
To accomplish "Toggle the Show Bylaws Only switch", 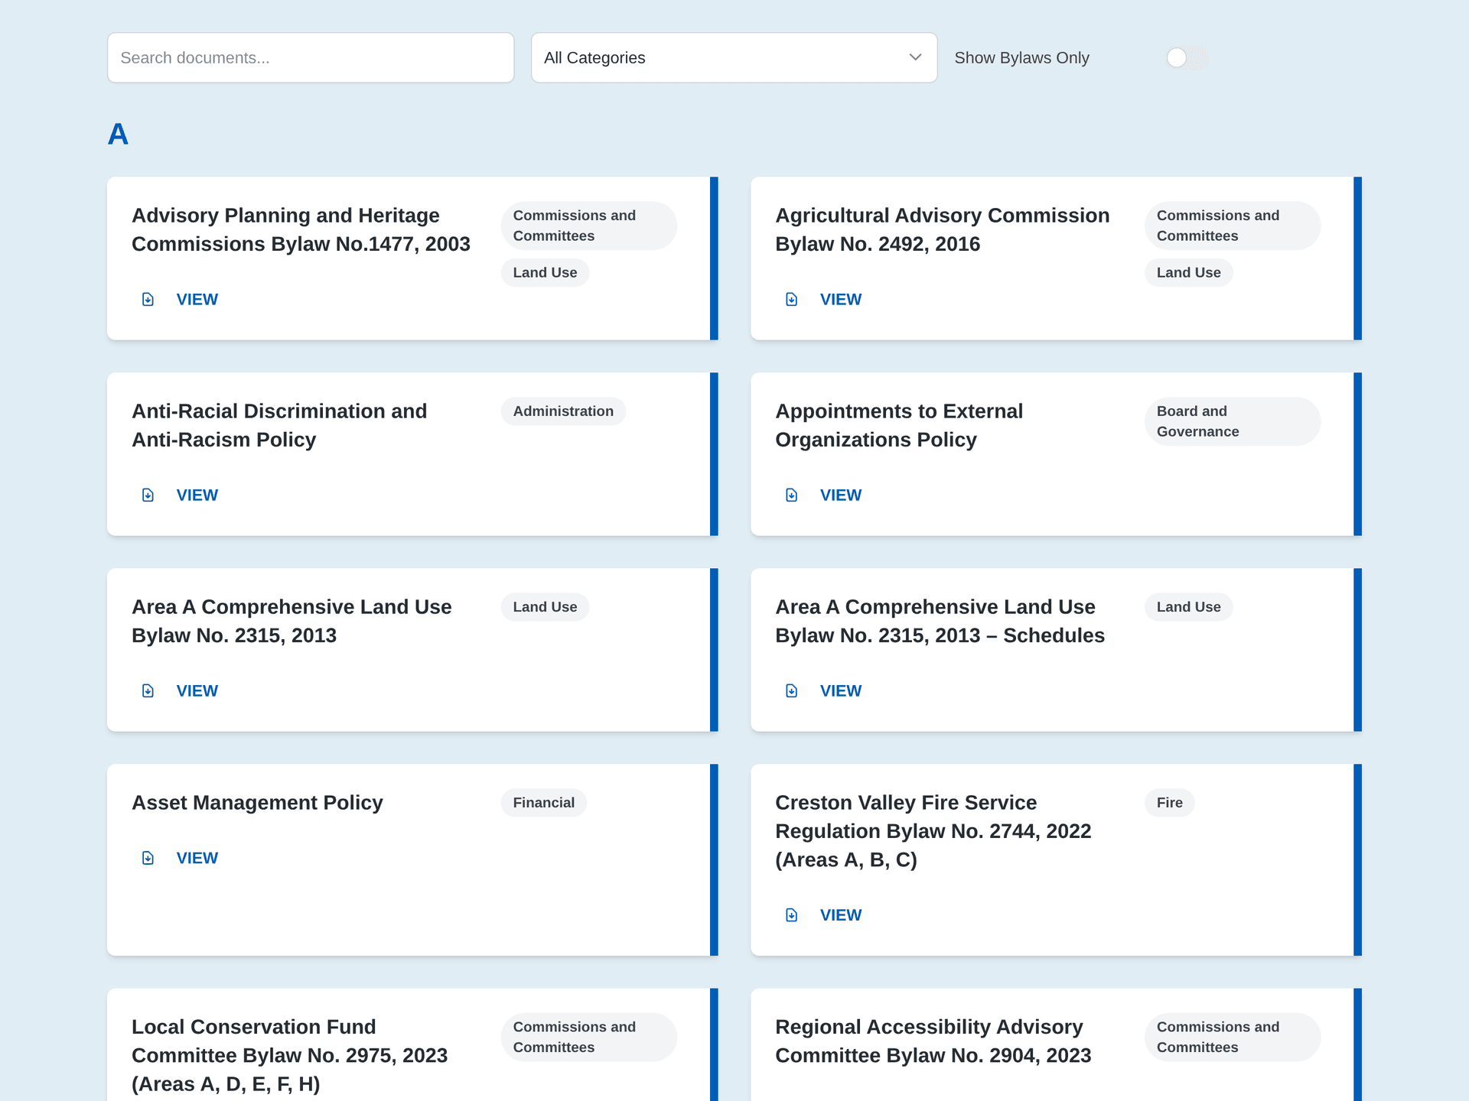I will (x=1187, y=57).
